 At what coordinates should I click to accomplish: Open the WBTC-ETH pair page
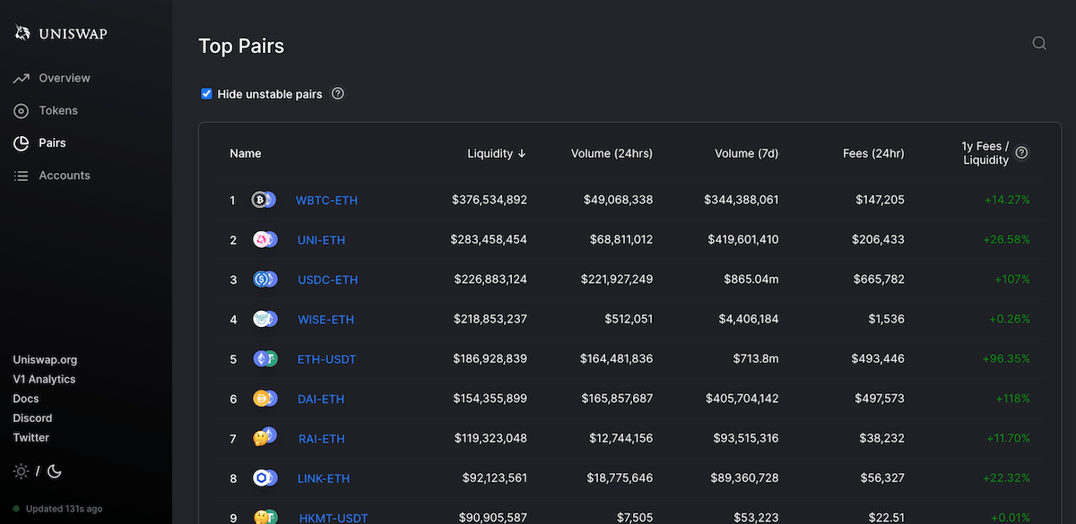tap(326, 201)
